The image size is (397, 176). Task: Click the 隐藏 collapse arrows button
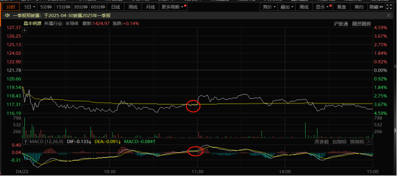(x=376, y=7)
